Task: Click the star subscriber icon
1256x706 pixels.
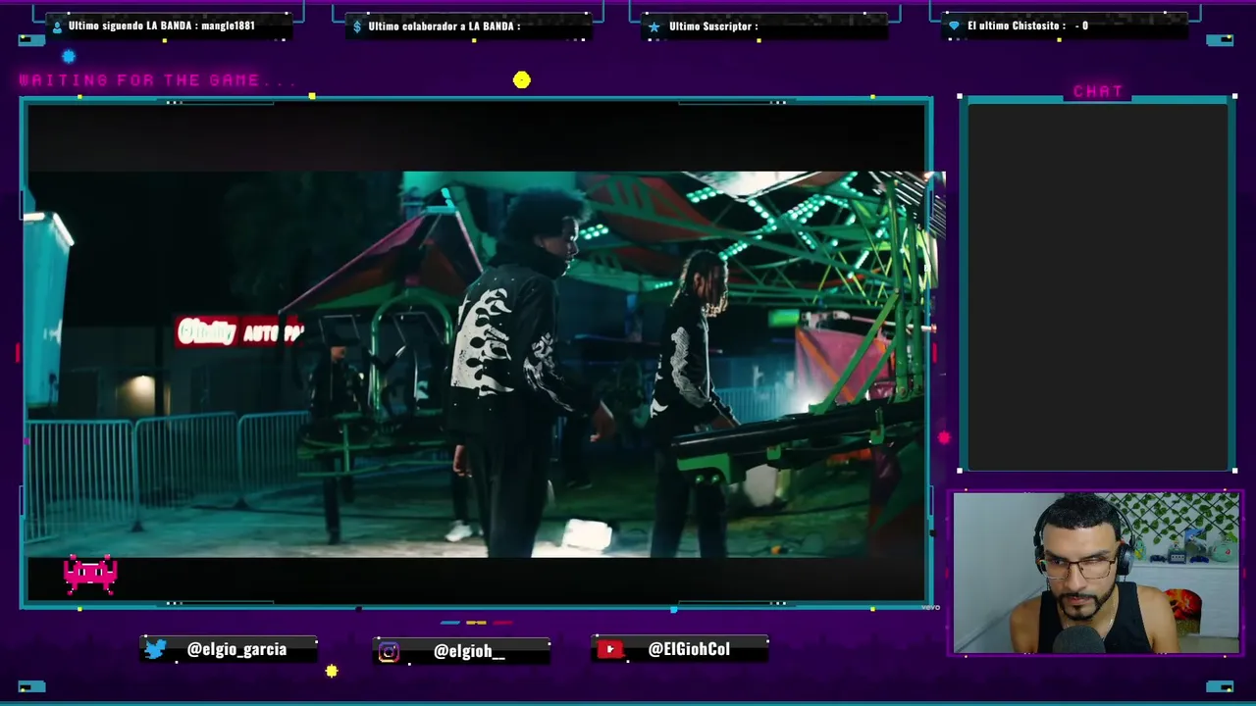Action: (x=654, y=26)
